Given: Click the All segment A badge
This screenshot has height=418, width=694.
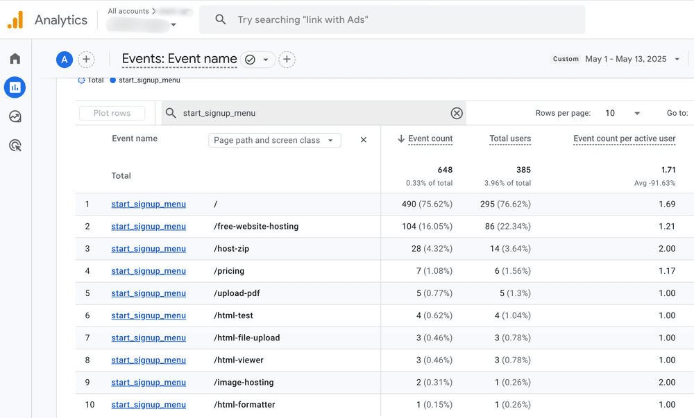Looking at the screenshot, I should [x=65, y=60].
